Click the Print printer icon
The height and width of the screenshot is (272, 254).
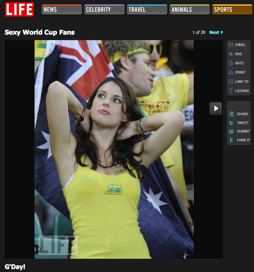(x=231, y=73)
